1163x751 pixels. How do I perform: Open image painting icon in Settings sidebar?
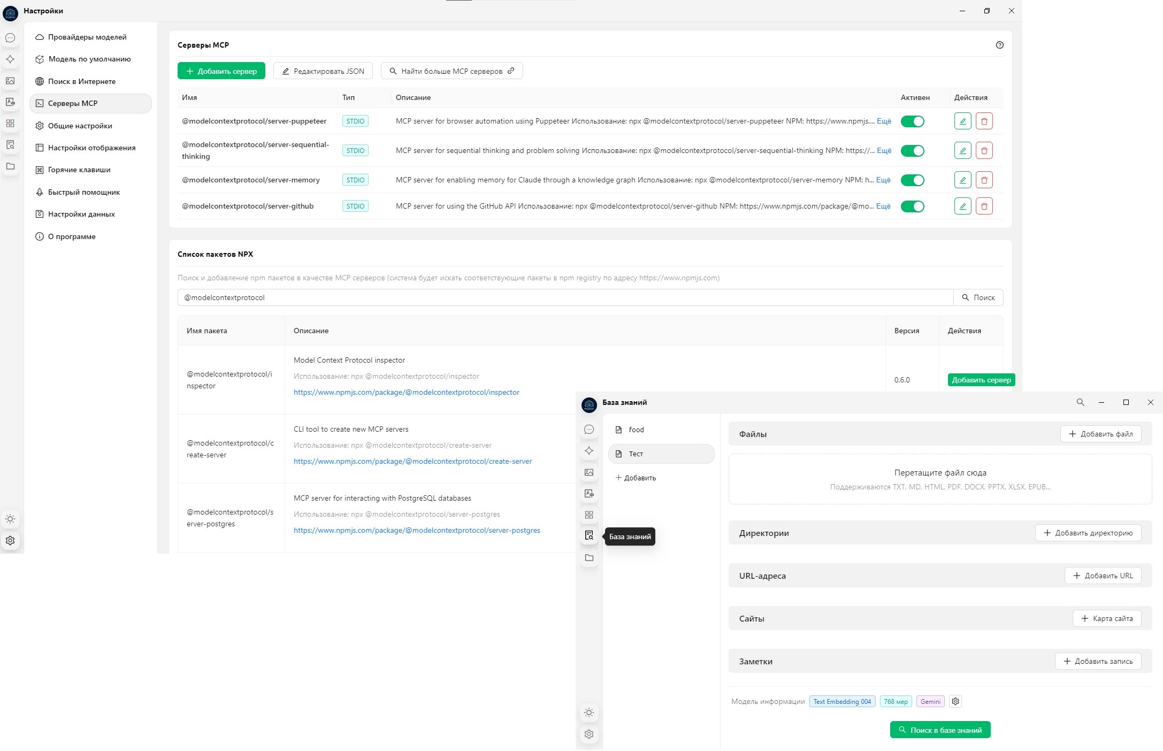point(10,81)
